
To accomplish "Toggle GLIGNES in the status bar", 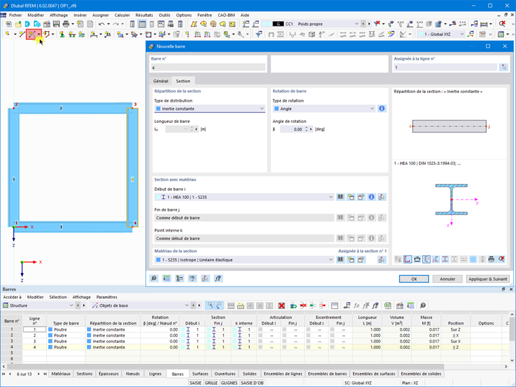I will 229,383.
